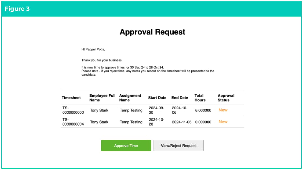Image resolution: width=303 pixels, height=170 pixels.
Task: Click Tony Stark in the TS-0000000000 row
Action: [99, 111]
